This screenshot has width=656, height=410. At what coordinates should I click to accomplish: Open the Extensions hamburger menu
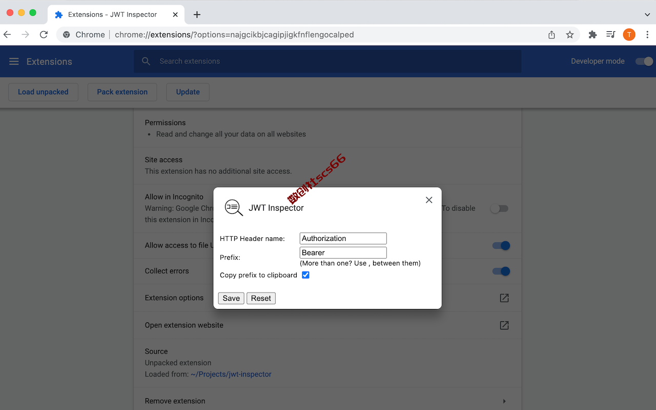(14, 61)
